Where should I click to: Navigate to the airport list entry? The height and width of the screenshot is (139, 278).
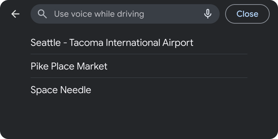(x=112, y=43)
